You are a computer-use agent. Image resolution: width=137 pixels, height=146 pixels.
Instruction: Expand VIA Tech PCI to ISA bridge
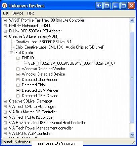tap(5, 117)
